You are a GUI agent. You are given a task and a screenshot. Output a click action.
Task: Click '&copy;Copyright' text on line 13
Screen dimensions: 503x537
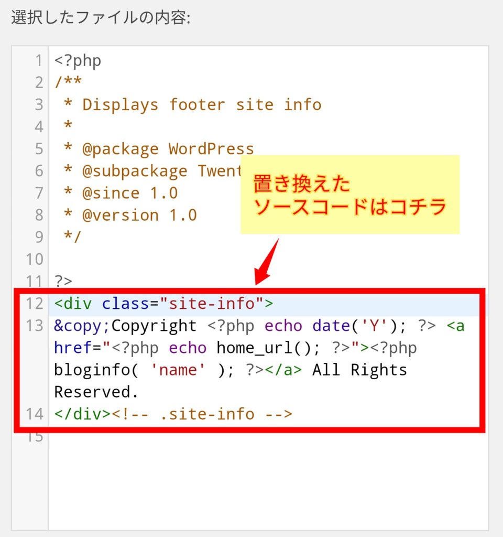pos(125,326)
